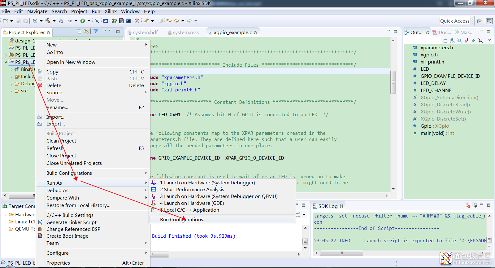
Task: Click Last Edit Location arrow icon
Action: [x=169, y=21]
